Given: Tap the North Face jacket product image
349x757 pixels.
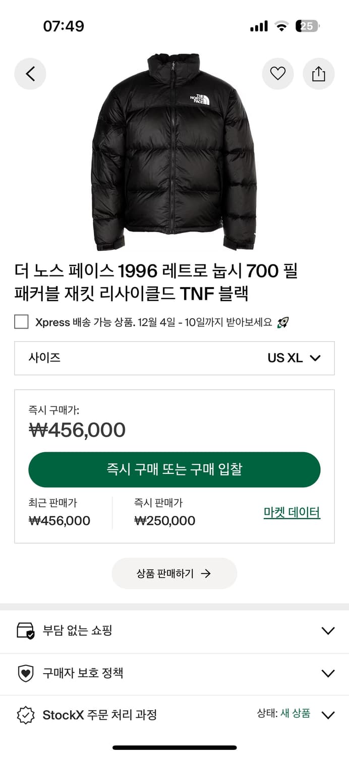Looking at the screenshot, I should tap(174, 149).
